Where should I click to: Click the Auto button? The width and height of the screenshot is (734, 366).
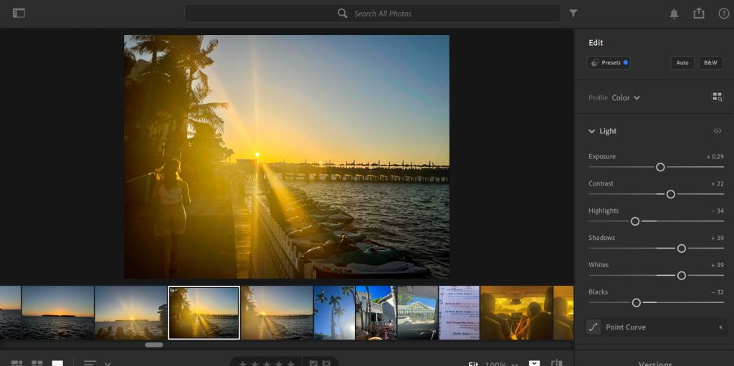[682, 62]
